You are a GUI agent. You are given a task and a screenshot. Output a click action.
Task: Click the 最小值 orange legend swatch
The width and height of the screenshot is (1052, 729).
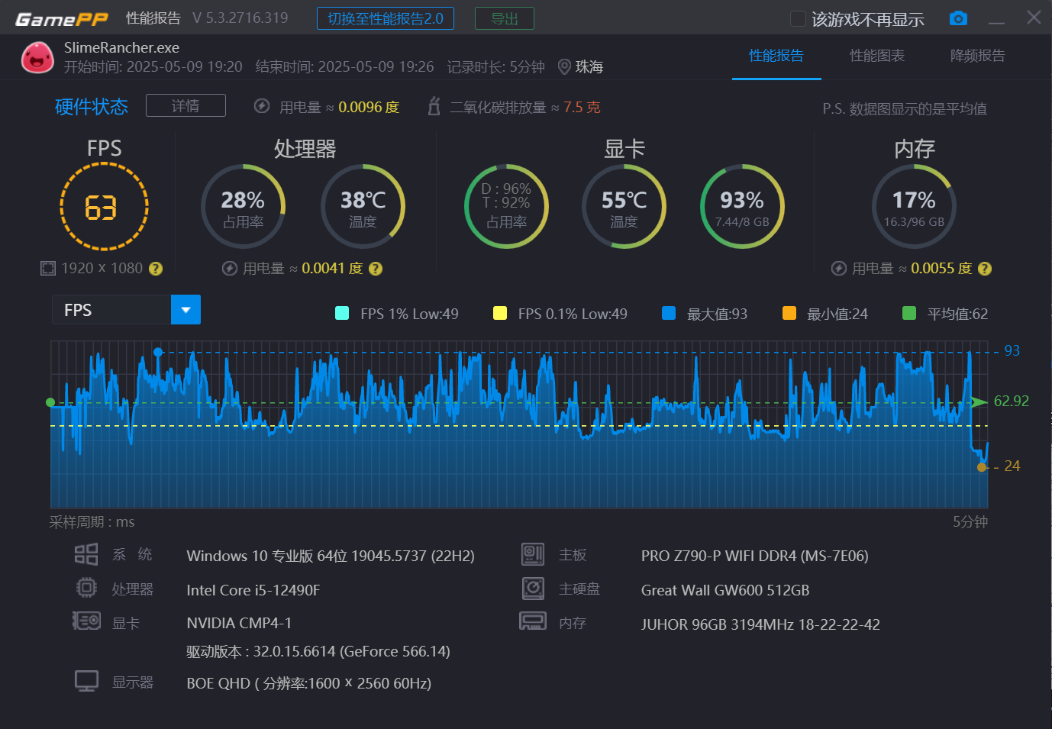coord(789,313)
